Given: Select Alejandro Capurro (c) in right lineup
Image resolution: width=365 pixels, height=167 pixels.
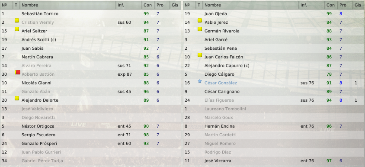Looking at the screenshot, I should point(274,66).
